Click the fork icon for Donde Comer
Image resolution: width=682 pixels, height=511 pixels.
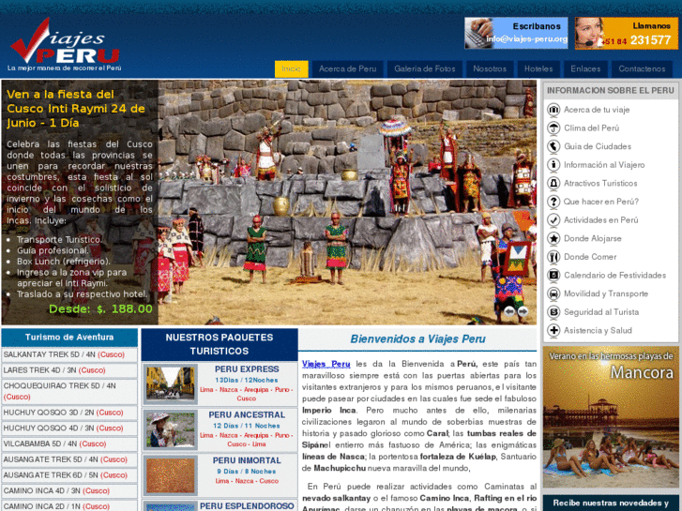(x=553, y=257)
